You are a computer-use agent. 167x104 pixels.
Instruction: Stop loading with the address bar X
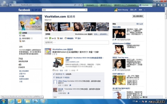coord(81,5)
